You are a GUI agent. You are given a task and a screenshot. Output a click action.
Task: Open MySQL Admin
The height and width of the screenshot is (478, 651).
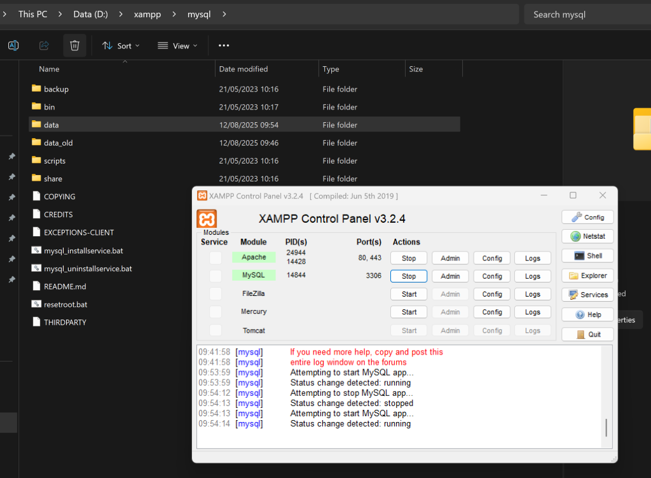450,276
